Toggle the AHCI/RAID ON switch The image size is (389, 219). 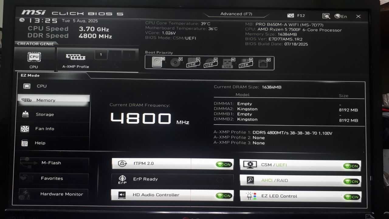[351, 182]
